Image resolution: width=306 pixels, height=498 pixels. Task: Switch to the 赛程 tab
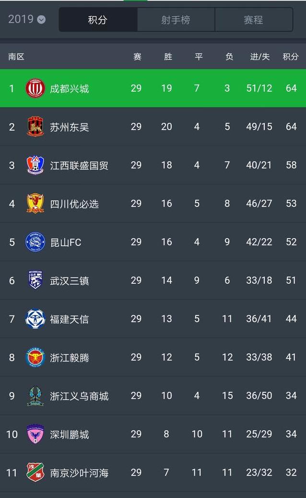coord(254,20)
